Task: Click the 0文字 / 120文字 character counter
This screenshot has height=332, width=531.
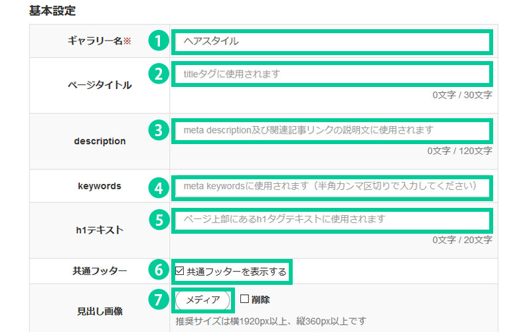Action: pyautogui.click(x=459, y=151)
